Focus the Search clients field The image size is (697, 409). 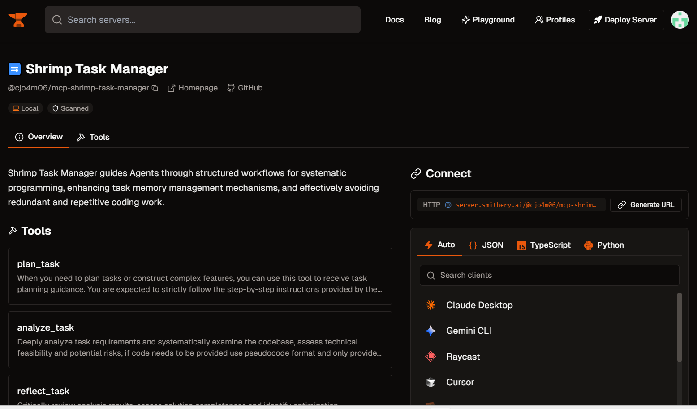550,275
